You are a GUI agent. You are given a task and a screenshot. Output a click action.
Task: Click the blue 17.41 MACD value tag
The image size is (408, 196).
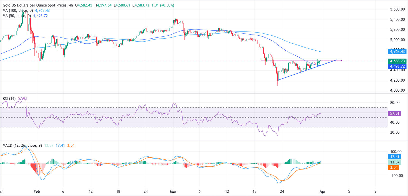point(394,157)
